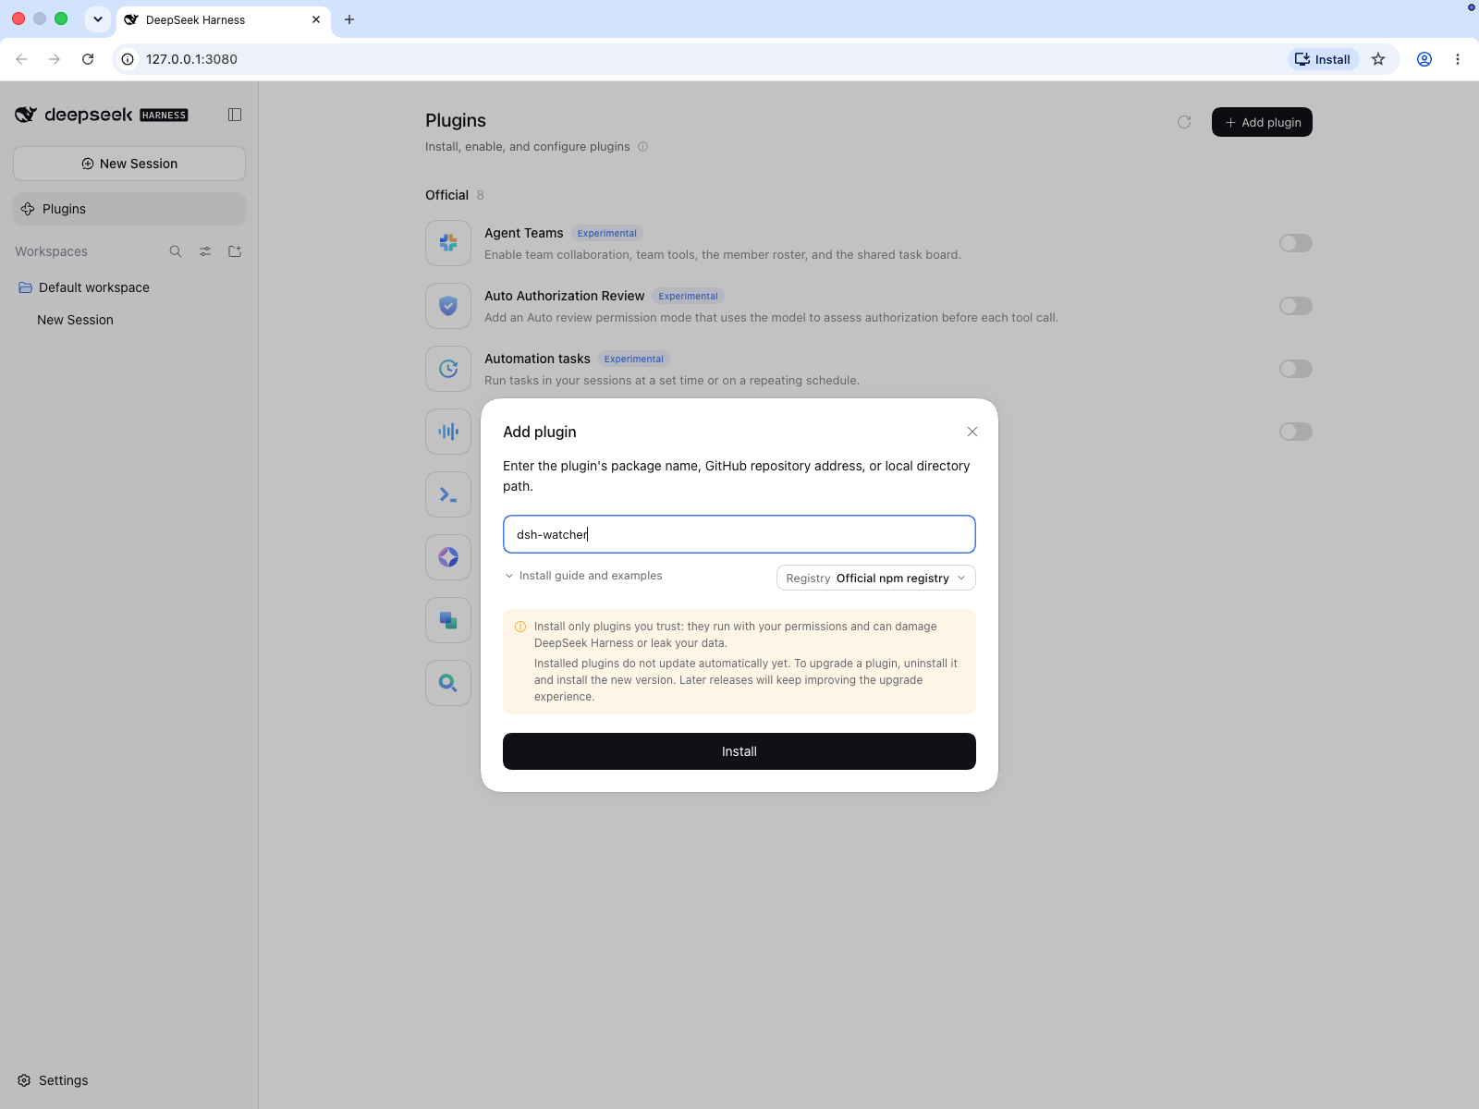This screenshot has width=1479, height=1109.
Task: Click the purple compass plugin icon
Action: click(448, 557)
